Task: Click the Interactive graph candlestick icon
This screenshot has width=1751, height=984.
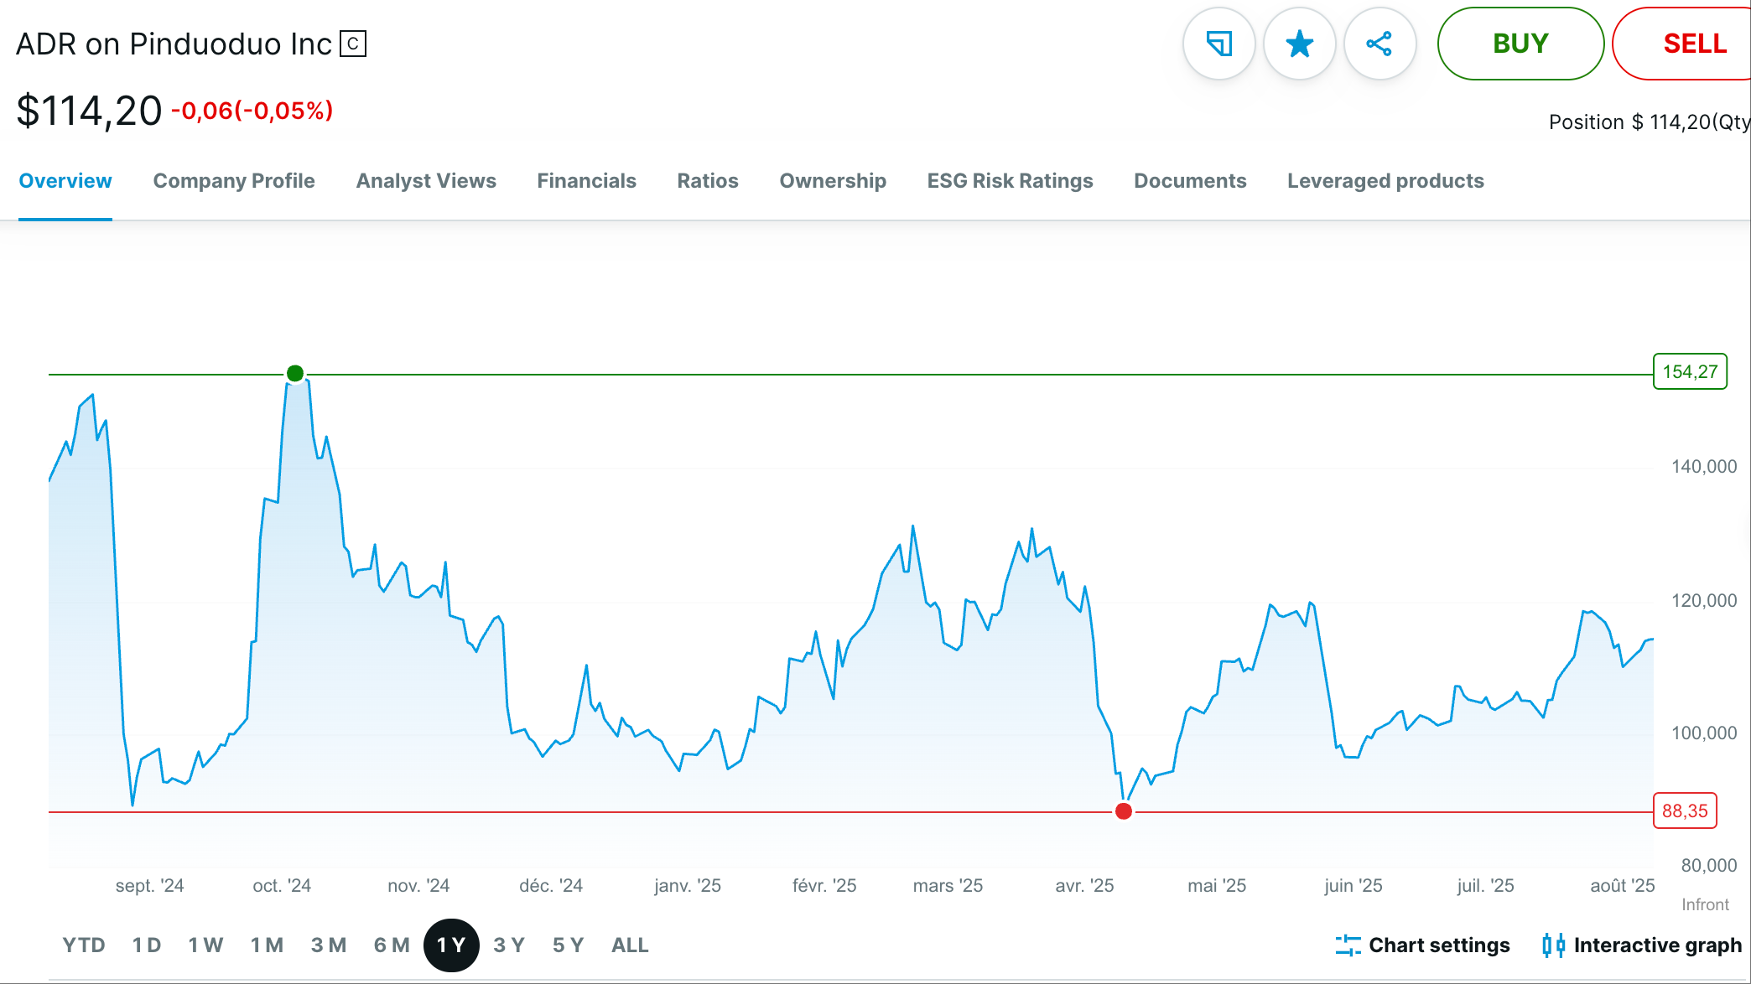Action: (x=1553, y=945)
